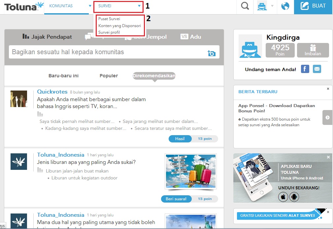This screenshot has height=229, width=333.
Task: Click the Apple app store icon
Action: 283,197
